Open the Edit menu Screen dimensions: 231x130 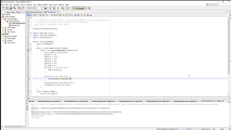coord(6,5)
